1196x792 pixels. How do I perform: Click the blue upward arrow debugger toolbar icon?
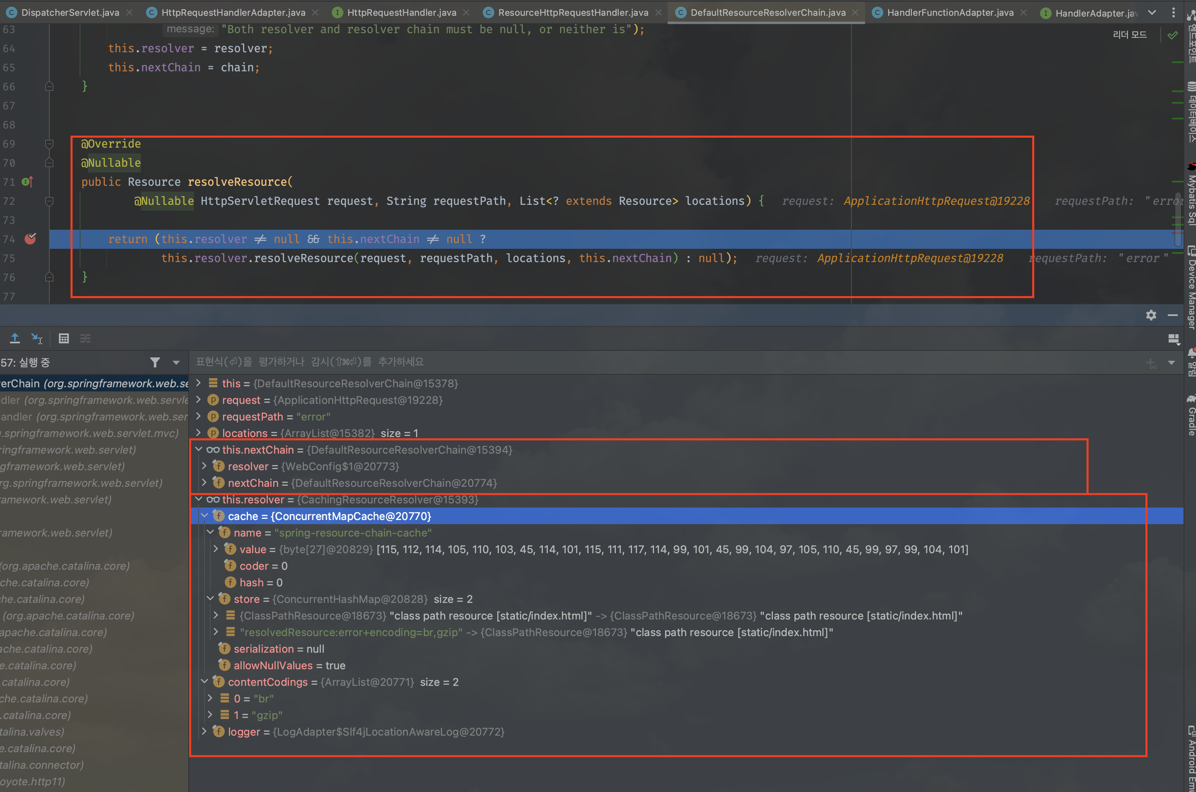[15, 338]
